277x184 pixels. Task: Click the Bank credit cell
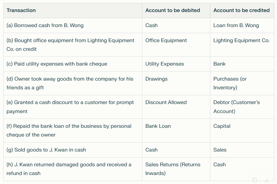[219, 64]
